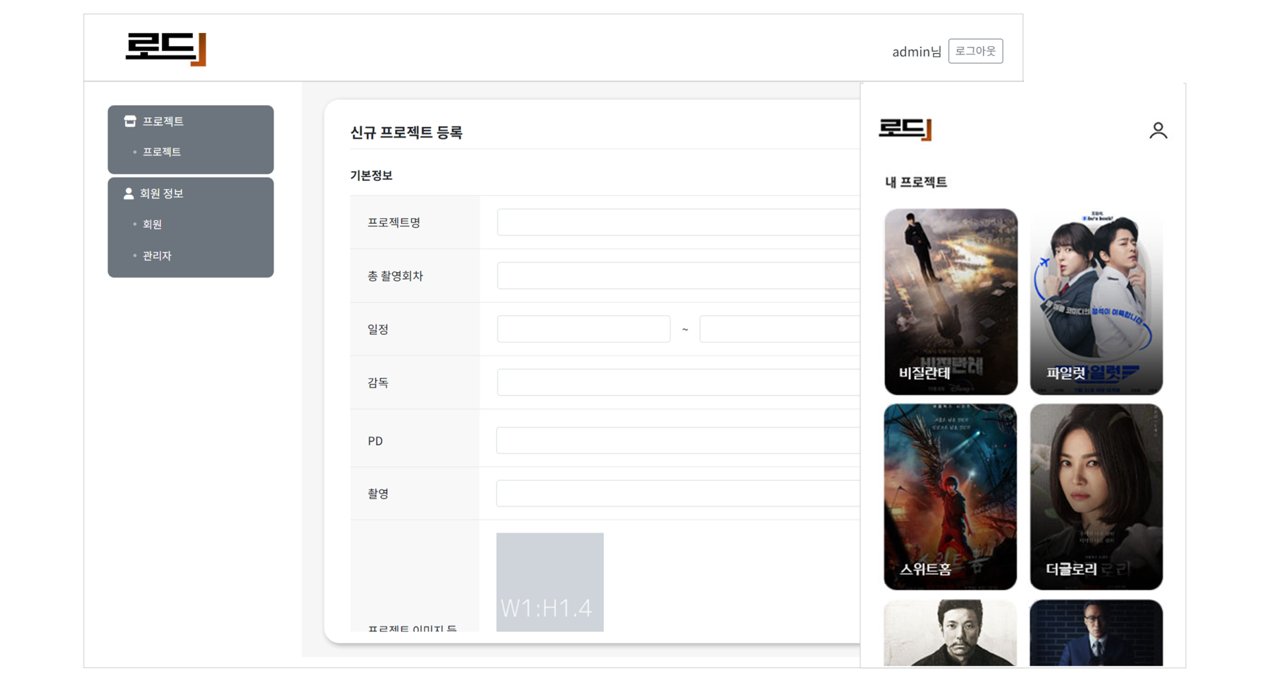Open the 더글로리 project card

[1096, 497]
